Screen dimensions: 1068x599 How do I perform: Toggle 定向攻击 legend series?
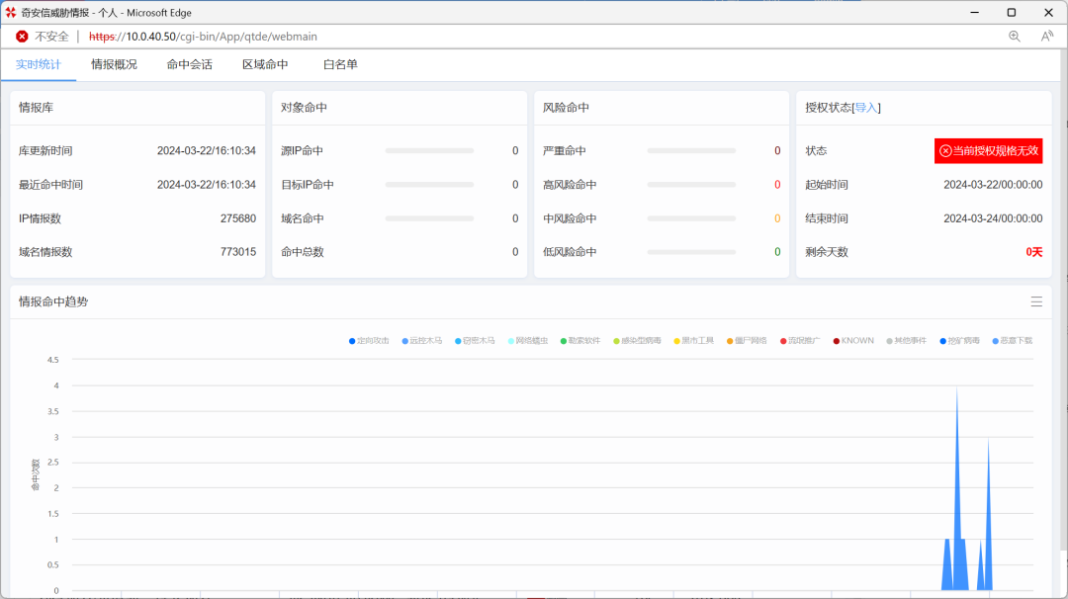point(369,341)
